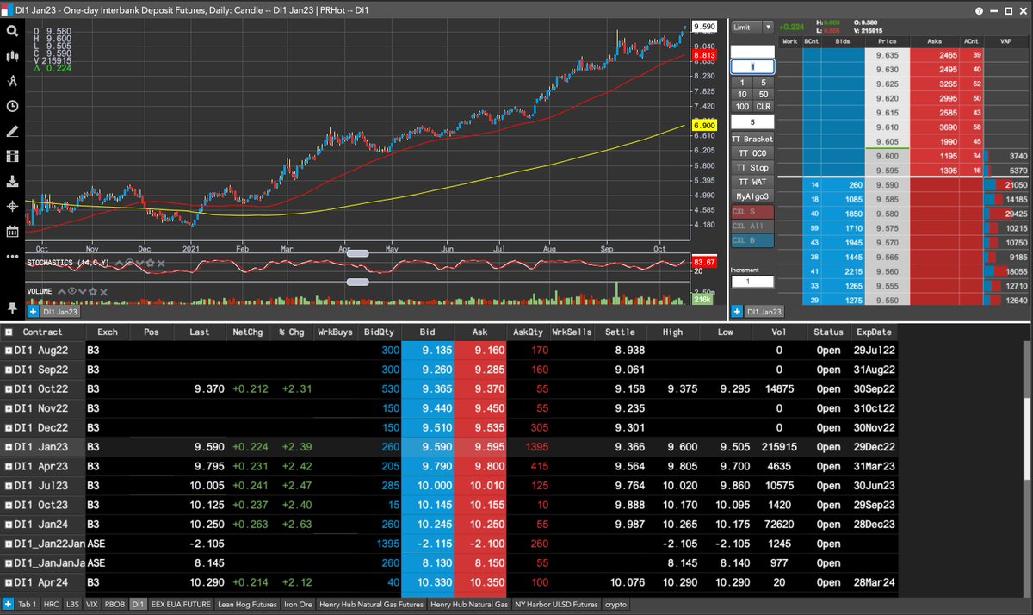Open the grid layout icon in chart sidebar
The height and width of the screenshot is (615, 1033).
tap(12, 157)
